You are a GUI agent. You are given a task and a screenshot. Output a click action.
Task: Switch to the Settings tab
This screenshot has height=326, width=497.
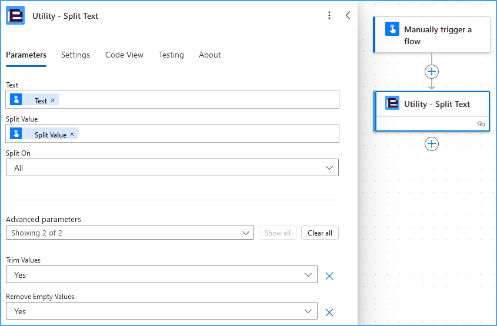(x=75, y=55)
